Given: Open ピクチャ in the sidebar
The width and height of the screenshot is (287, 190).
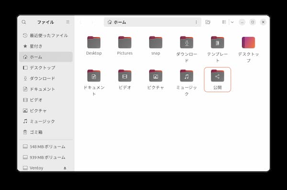Looking at the screenshot, I should [x=46, y=111].
